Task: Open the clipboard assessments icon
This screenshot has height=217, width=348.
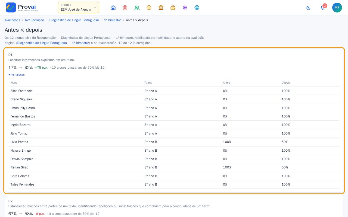Action: [x=125, y=8]
